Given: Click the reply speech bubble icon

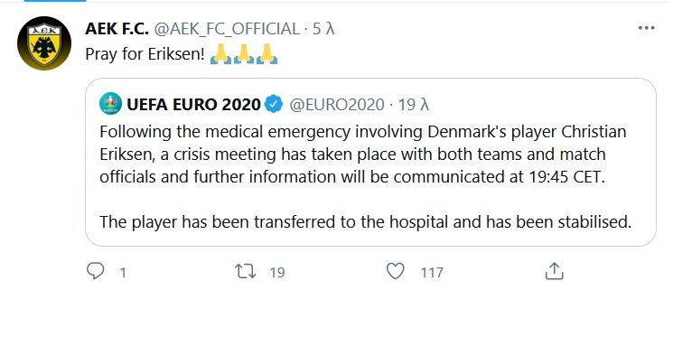Looking at the screenshot, I should coord(96,271).
